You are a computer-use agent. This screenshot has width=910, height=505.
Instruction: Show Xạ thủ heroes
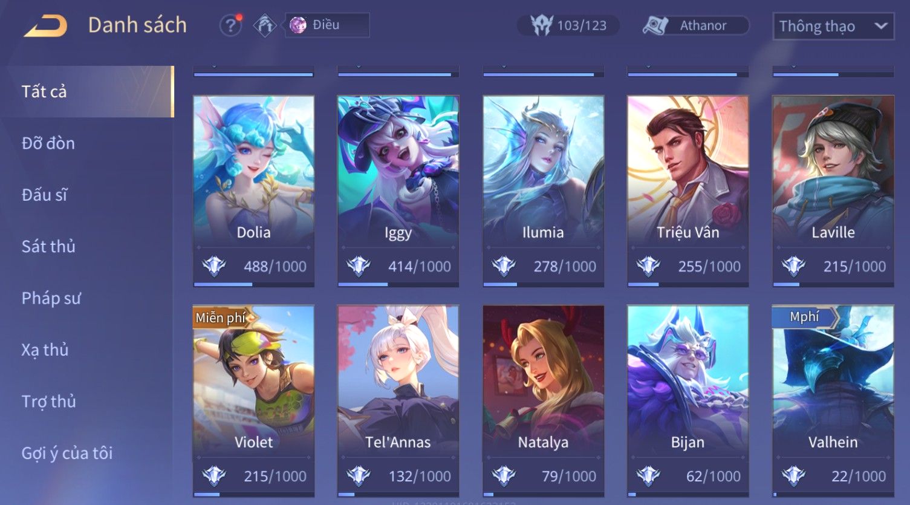pos(45,350)
